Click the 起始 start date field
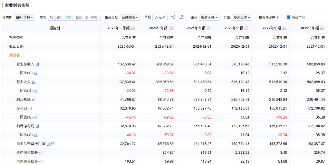This screenshot has height=165, width=328. click(79, 18)
